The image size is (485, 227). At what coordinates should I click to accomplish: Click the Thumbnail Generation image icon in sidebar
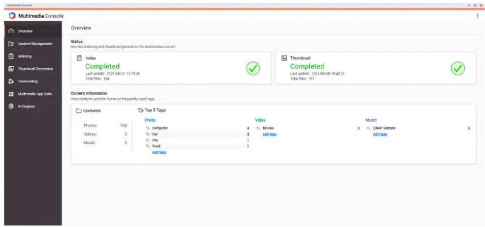pyautogui.click(x=11, y=69)
